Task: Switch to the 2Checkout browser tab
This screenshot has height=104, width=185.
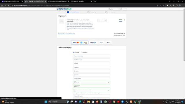Action: tap(35, 2)
